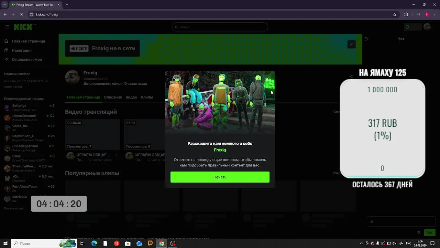440x248 pixels.
Task: Click the Froxig channel avatar
Action: (73, 77)
